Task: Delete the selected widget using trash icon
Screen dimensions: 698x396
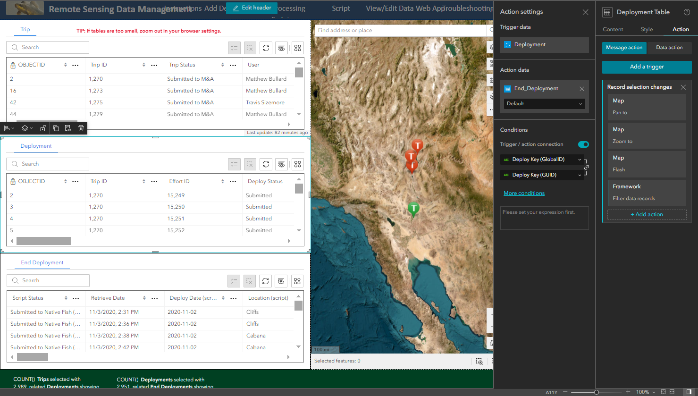Action: click(x=81, y=128)
